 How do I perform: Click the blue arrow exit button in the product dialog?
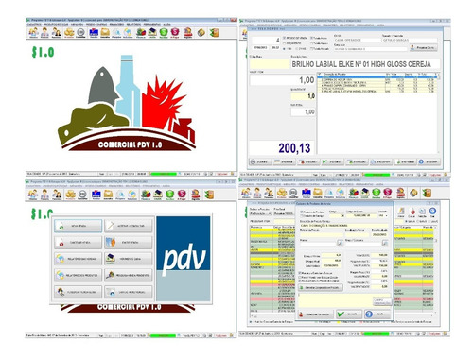[x=377, y=314]
